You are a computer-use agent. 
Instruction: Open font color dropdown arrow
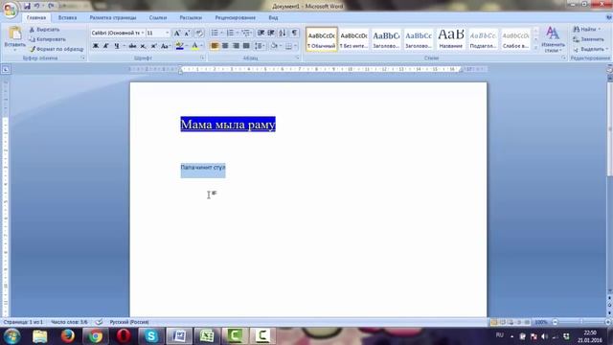coord(202,46)
